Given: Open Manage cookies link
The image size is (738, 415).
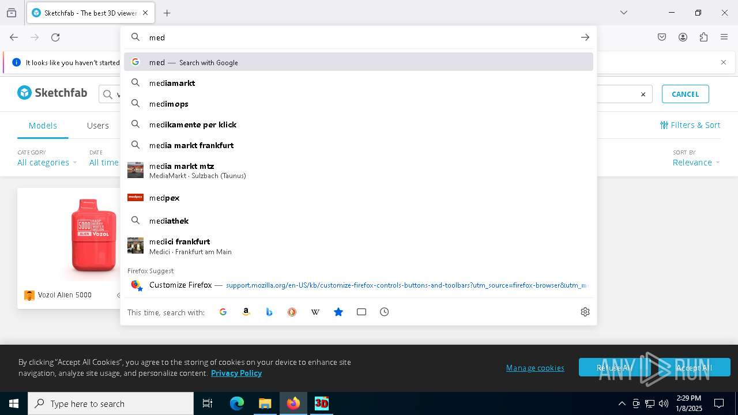Looking at the screenshot, I should tap(535, 368).
